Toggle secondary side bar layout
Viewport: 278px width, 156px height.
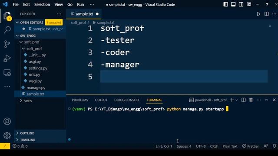[241, 4]
